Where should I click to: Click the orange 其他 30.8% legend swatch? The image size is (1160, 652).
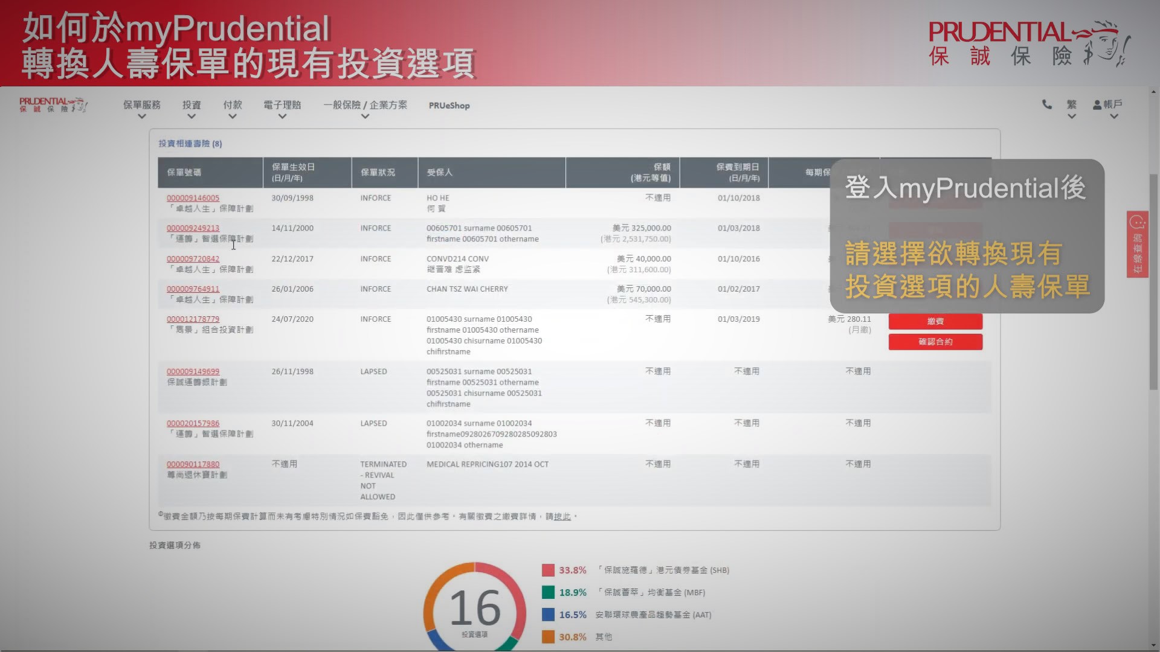pyautogui.click(x=548, y=638)
